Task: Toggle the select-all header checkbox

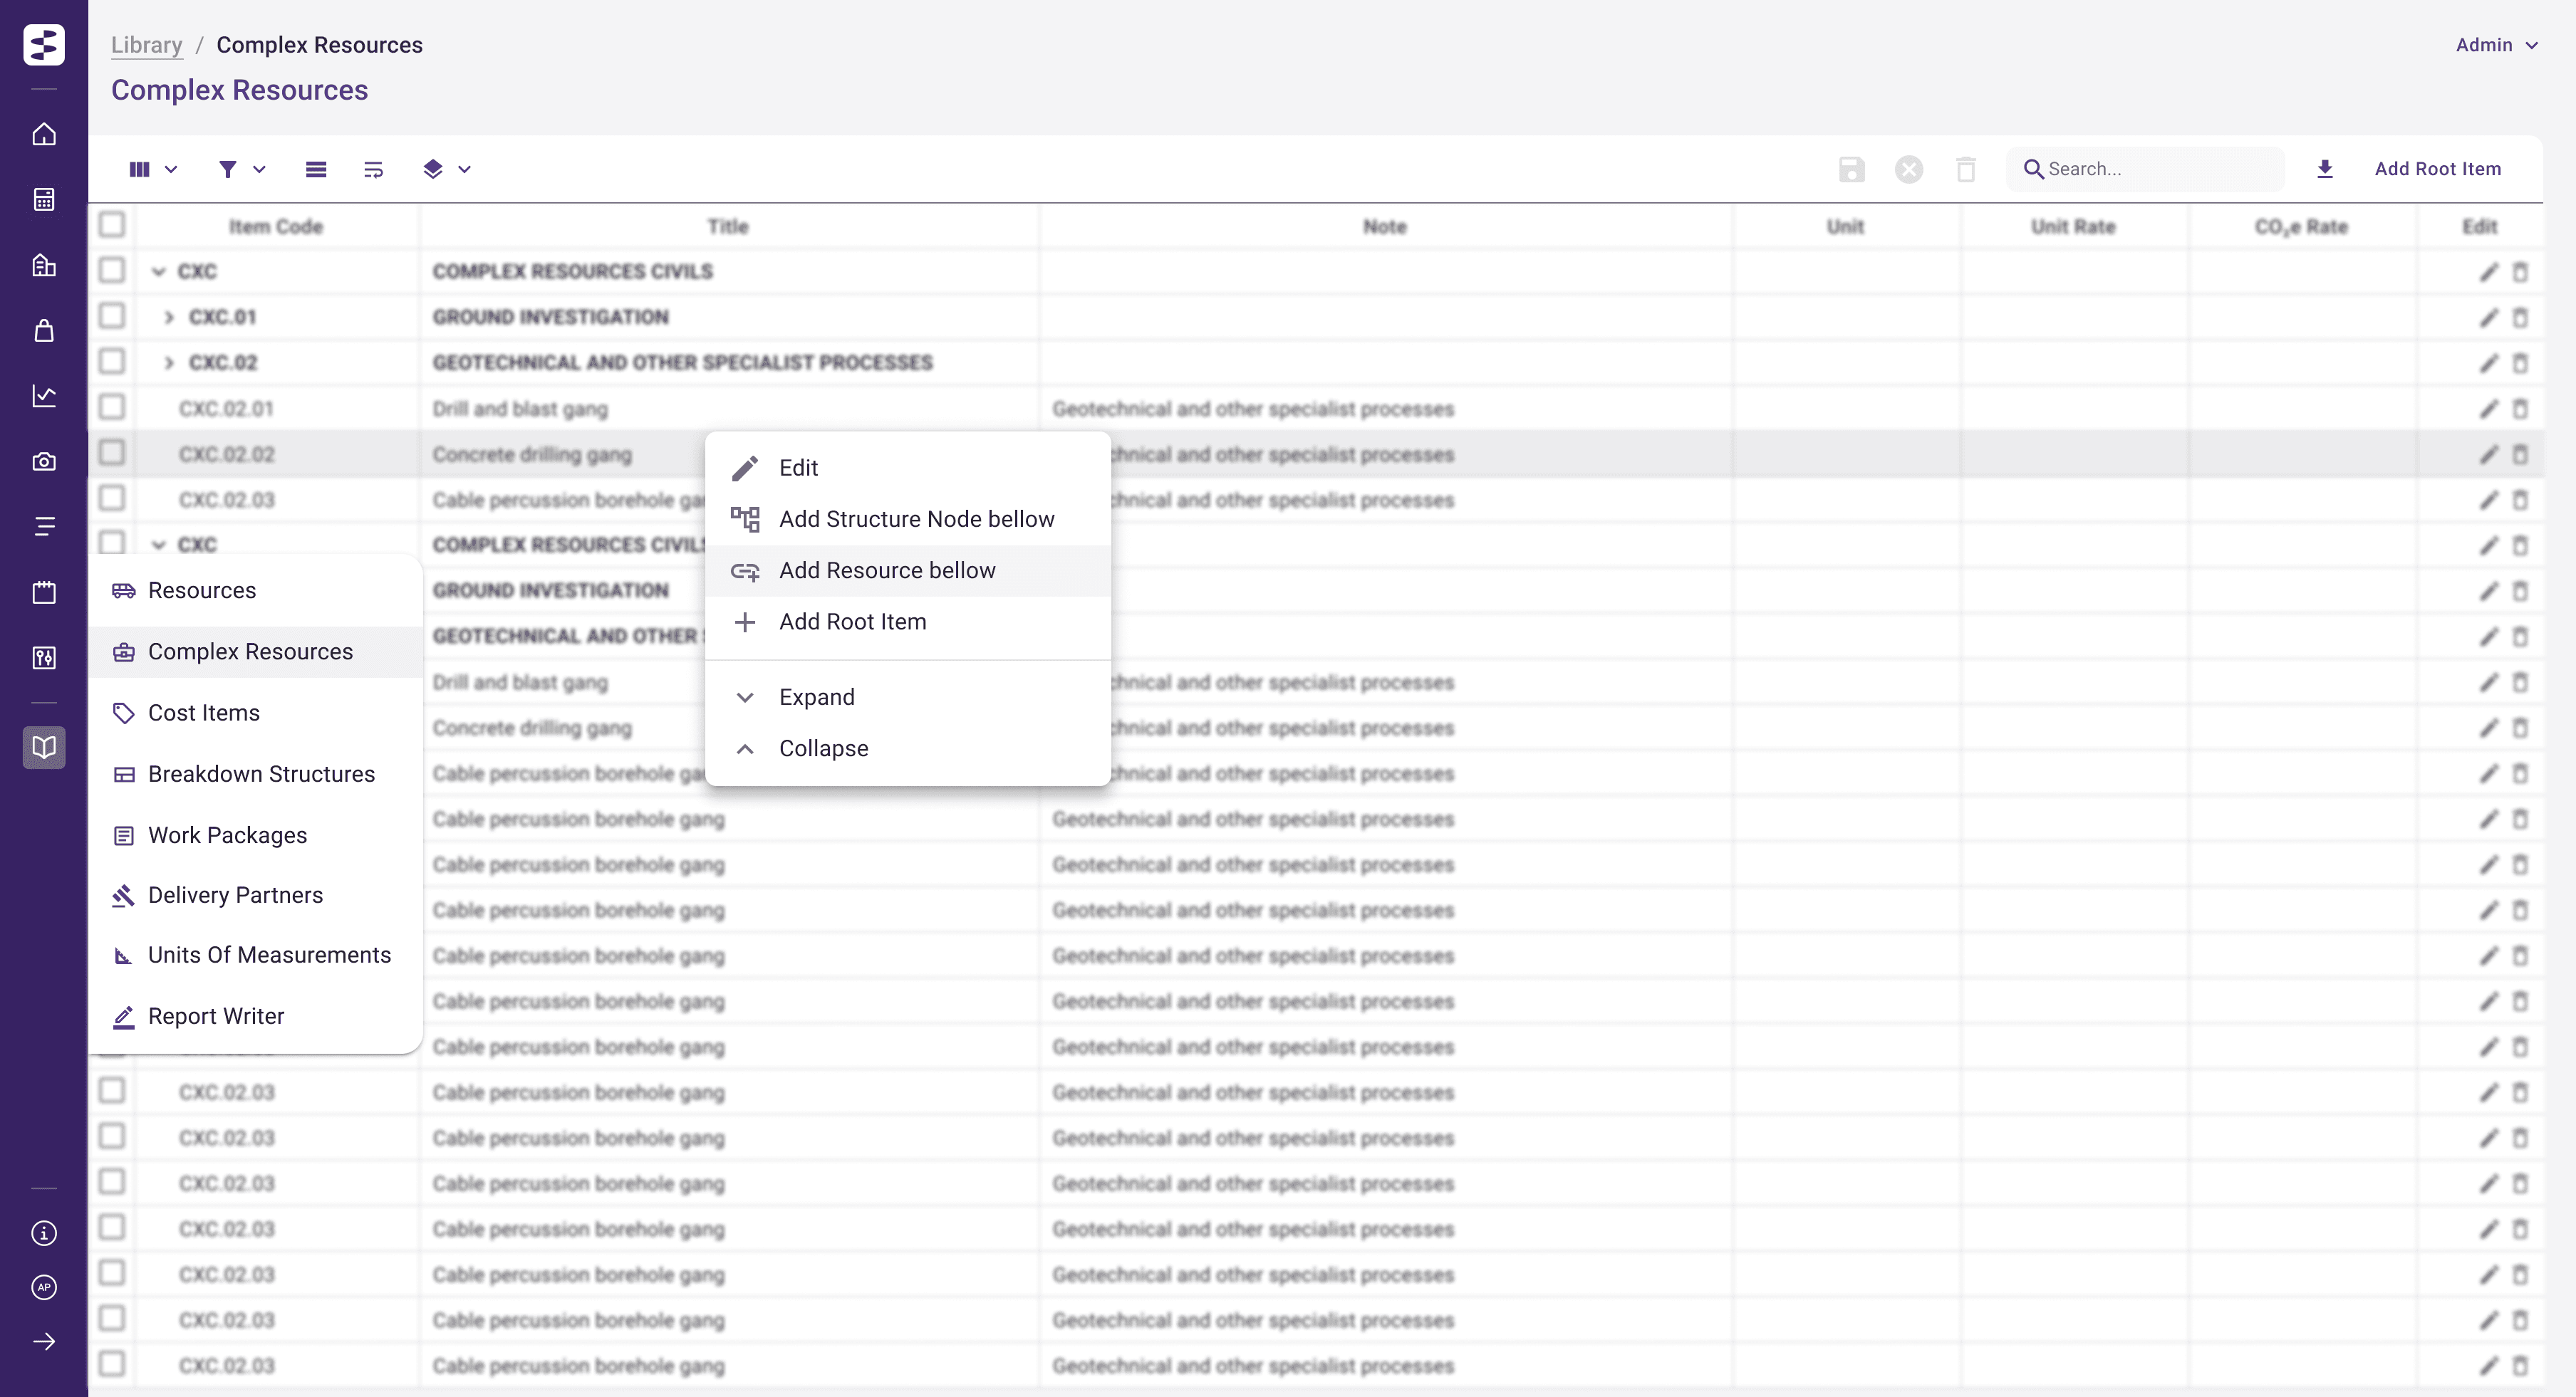Action: click(112, 225)
